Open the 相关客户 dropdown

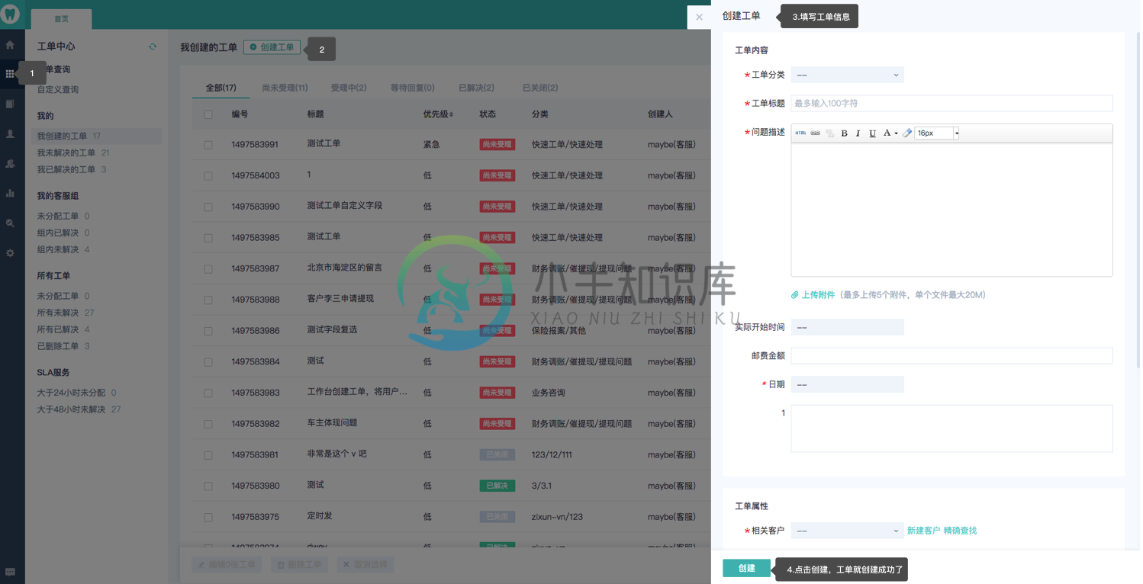coord(847,530)
